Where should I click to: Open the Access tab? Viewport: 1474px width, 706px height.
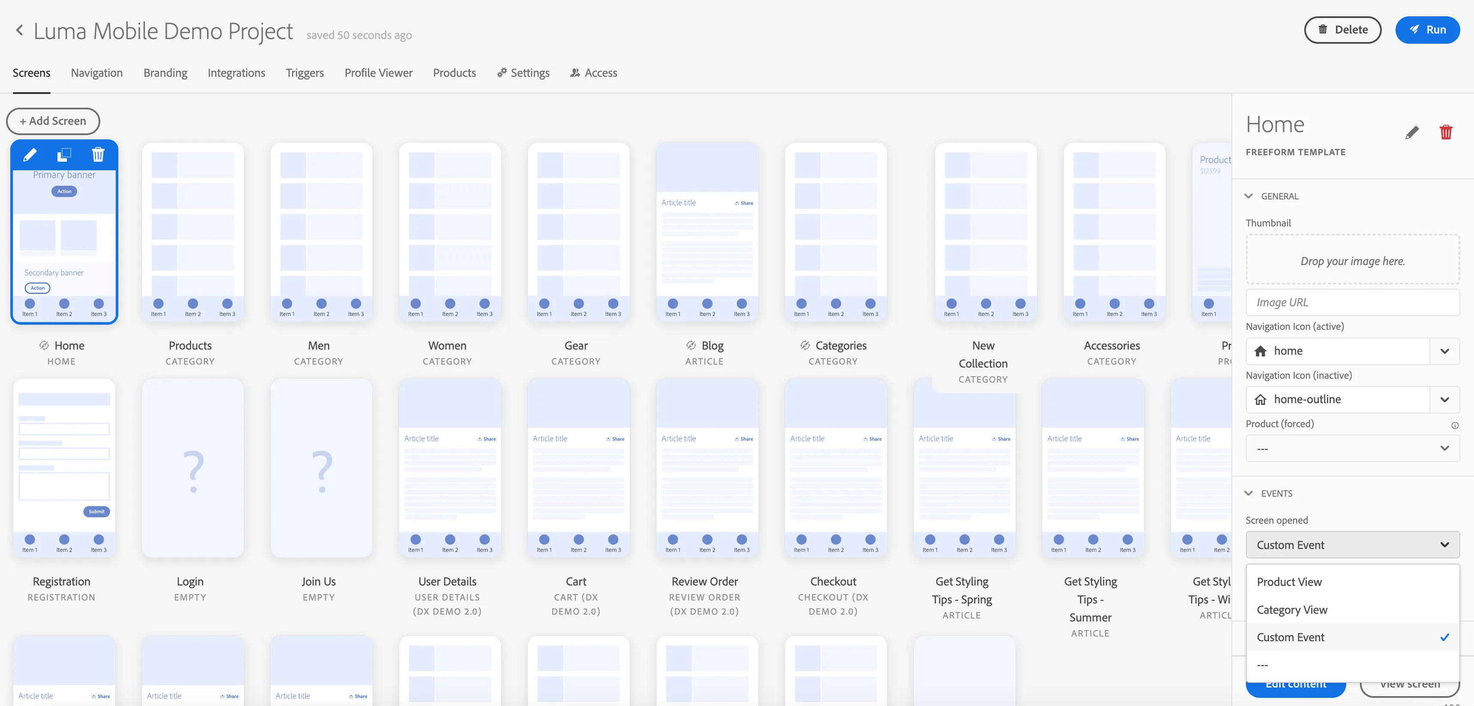tap(593, 73)
